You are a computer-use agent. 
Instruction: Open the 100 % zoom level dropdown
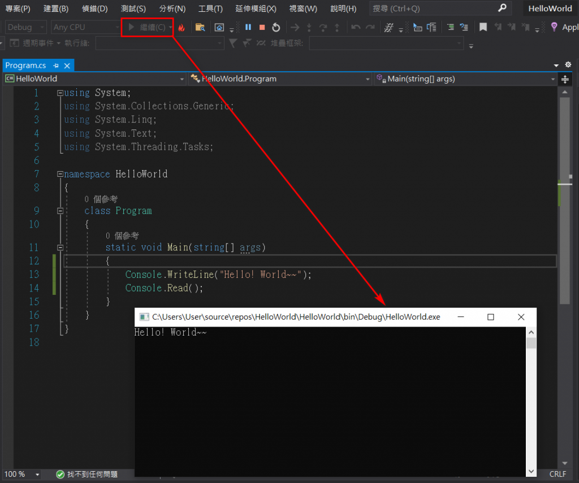[22, 474]
